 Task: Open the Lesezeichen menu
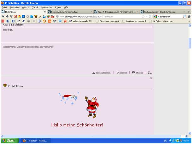coord(47,7)
